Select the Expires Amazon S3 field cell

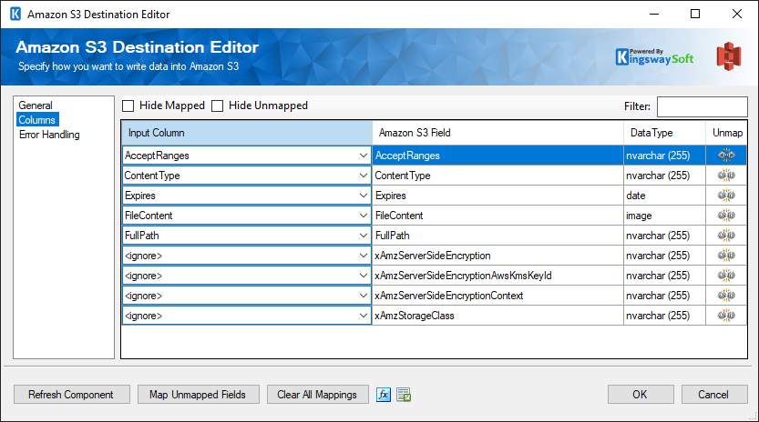coord(497,196)
